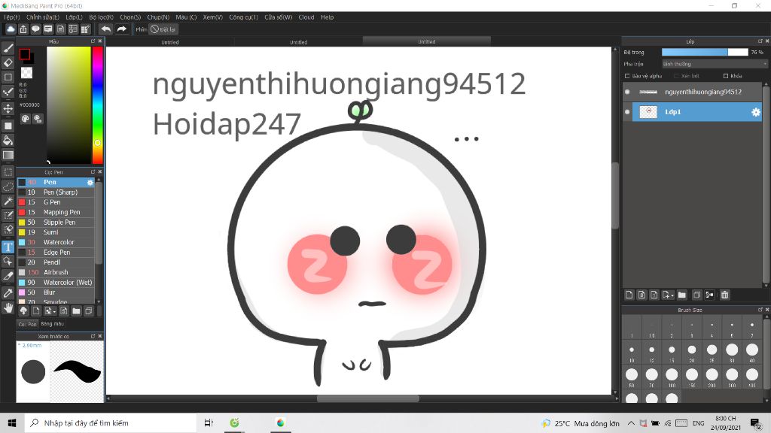
Task: Select the Fill (bucket) tool
Action: (8, 141)
